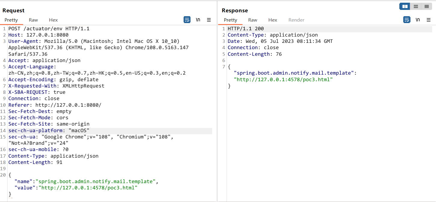Click the sec-ch-ua-mobile: ?0 header

click(x=38, y=150)
